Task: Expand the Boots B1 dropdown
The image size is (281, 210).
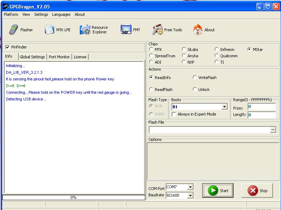Action: pyautogui.click(x=224, y=107)
